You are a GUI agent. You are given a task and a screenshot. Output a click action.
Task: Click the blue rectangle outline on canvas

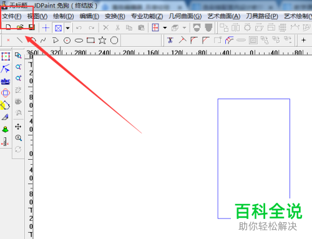pos(254,99)
